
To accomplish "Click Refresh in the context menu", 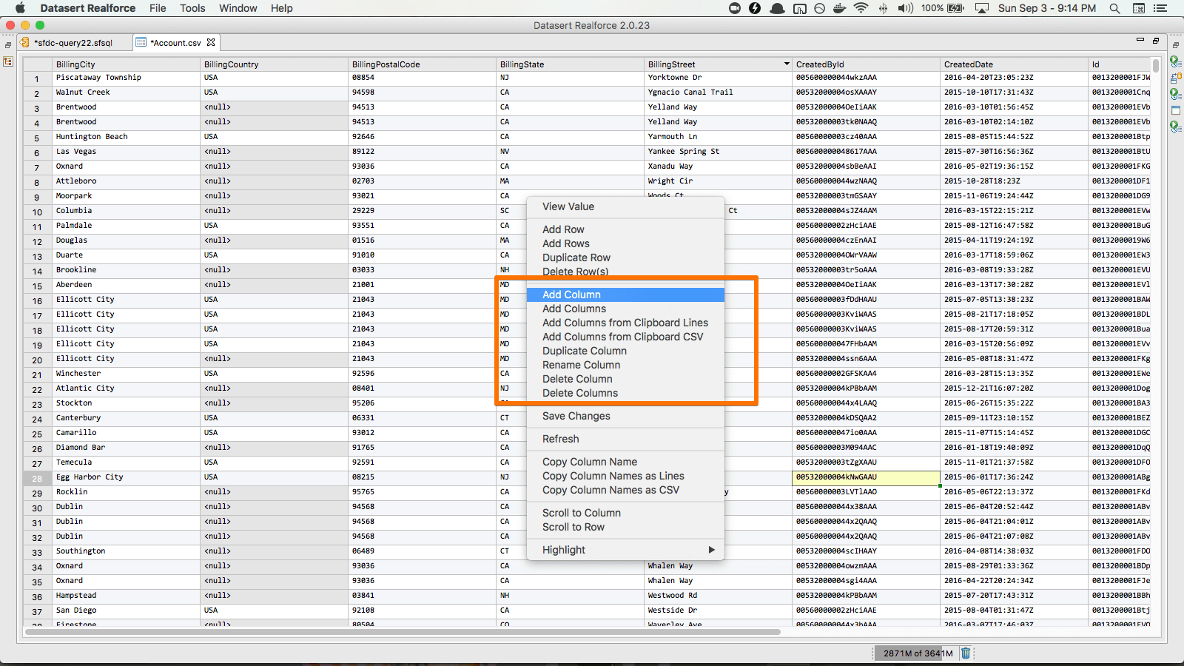I will 560,439.
